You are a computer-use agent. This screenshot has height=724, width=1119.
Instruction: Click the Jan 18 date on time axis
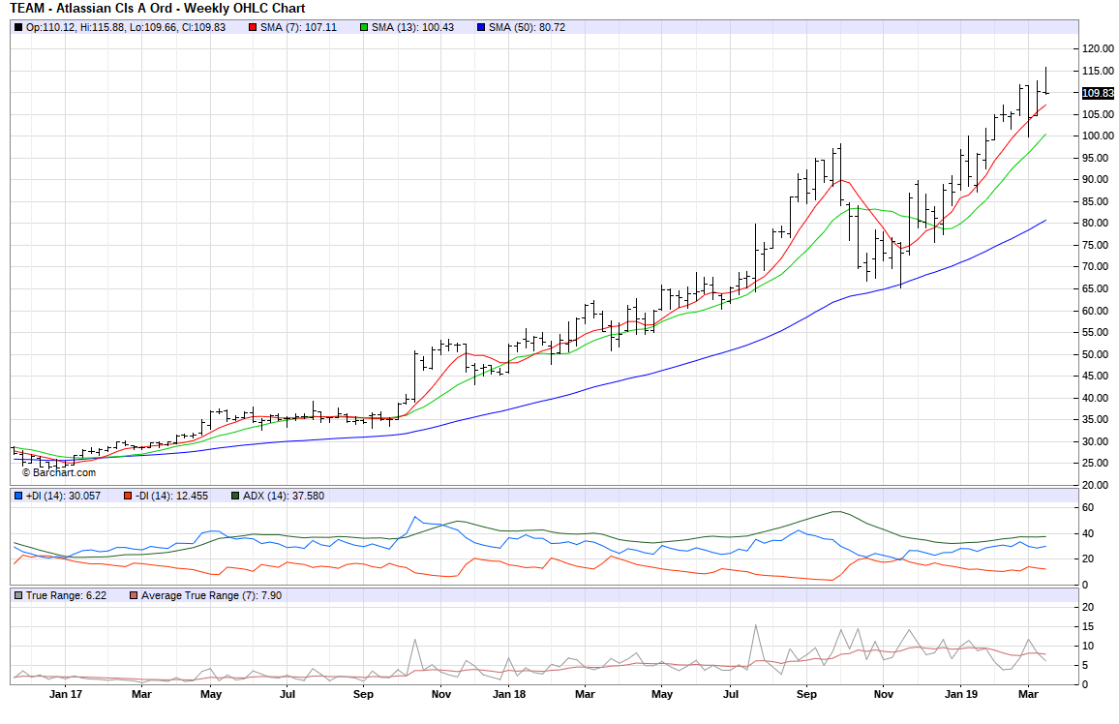point(509,694)
